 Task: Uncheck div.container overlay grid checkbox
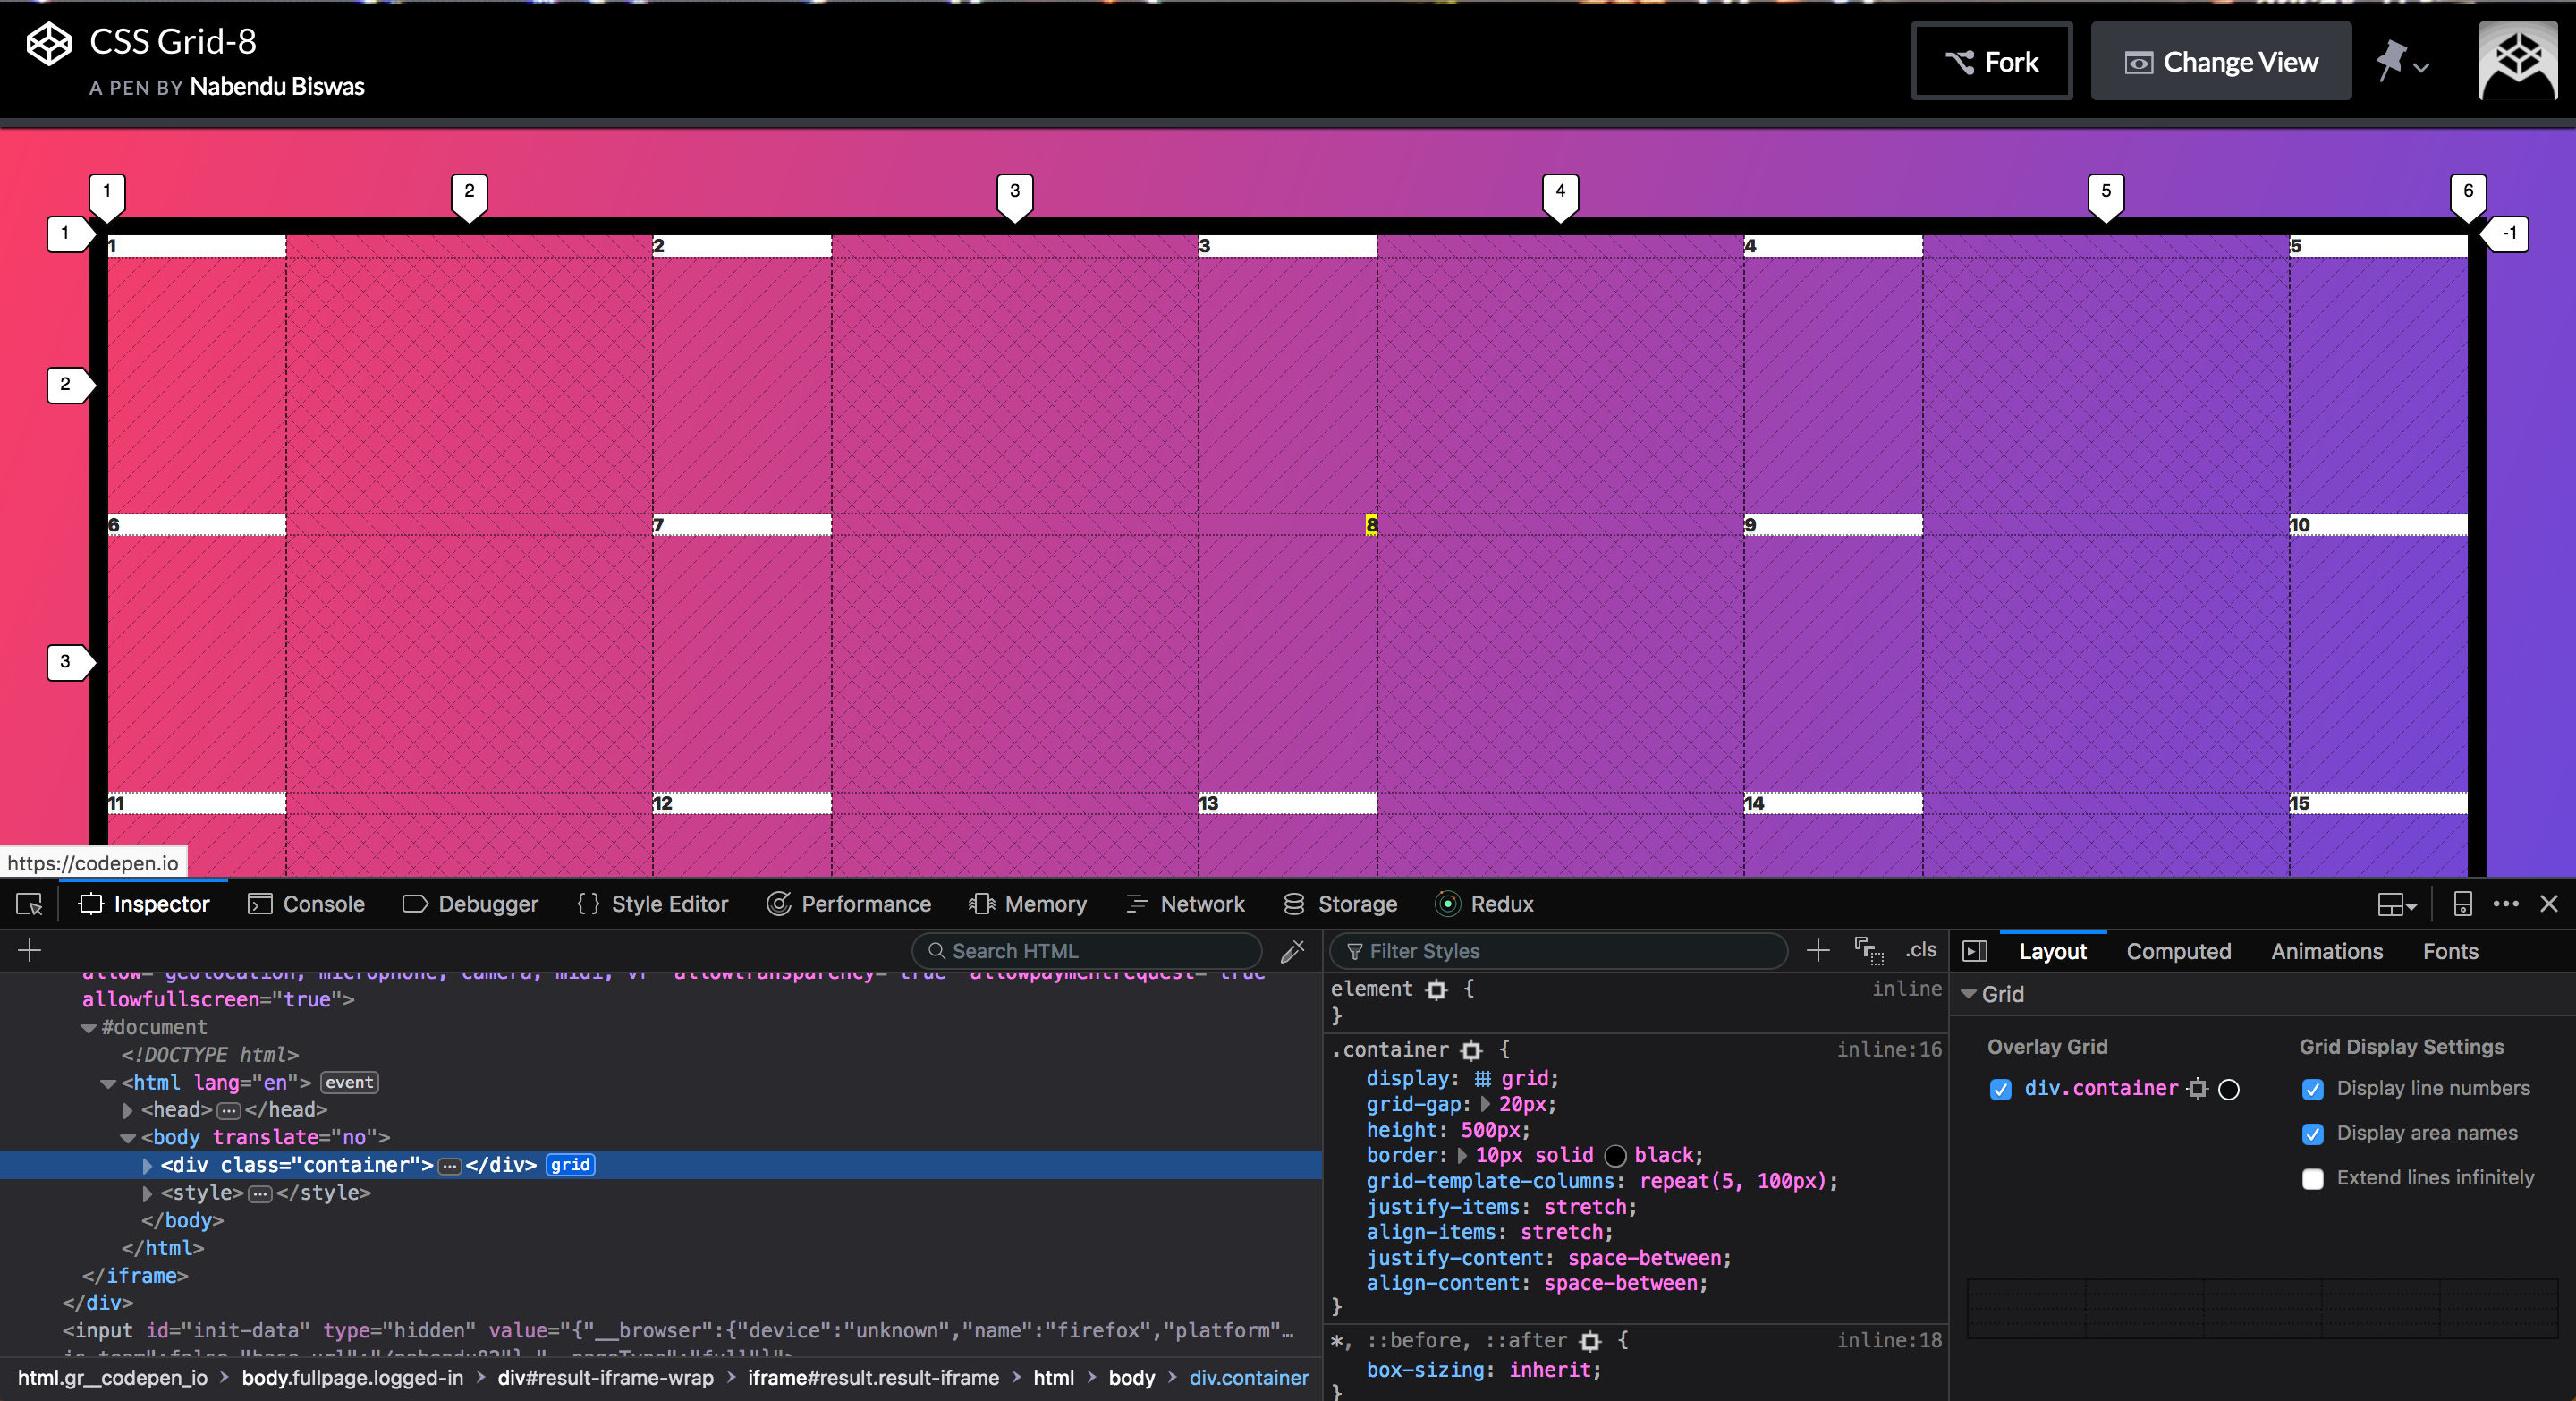[x=2000, y=1089]
